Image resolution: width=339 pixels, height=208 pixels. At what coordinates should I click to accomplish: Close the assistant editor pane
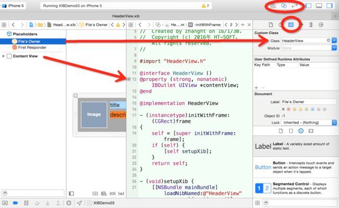coord(249,25)
